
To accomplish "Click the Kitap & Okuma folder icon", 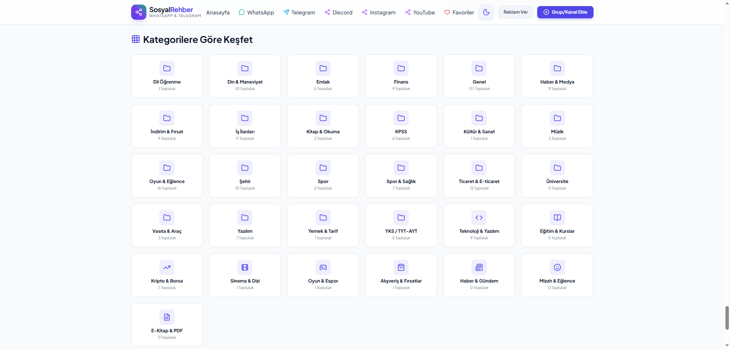I will click(x=323, y=118).
